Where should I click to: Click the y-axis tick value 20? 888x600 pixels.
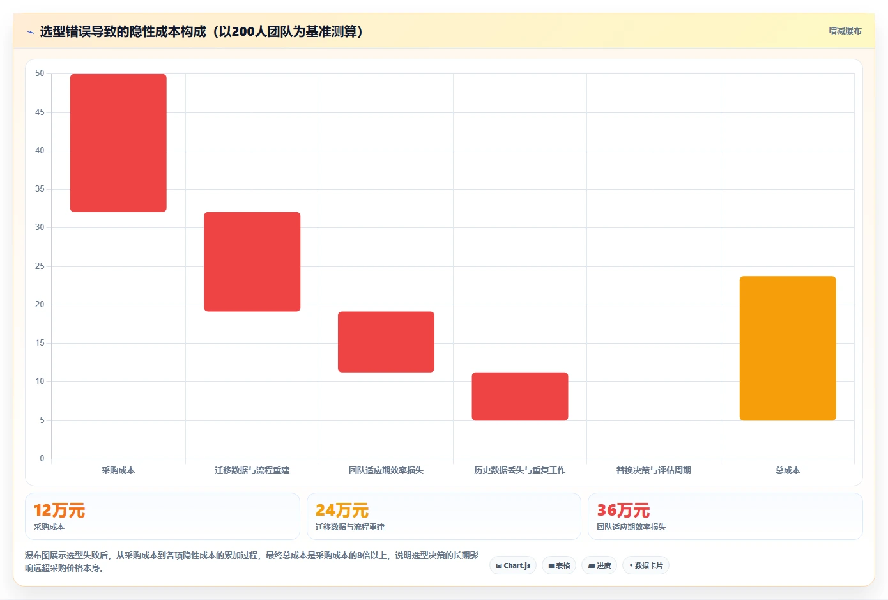point(40,305)
